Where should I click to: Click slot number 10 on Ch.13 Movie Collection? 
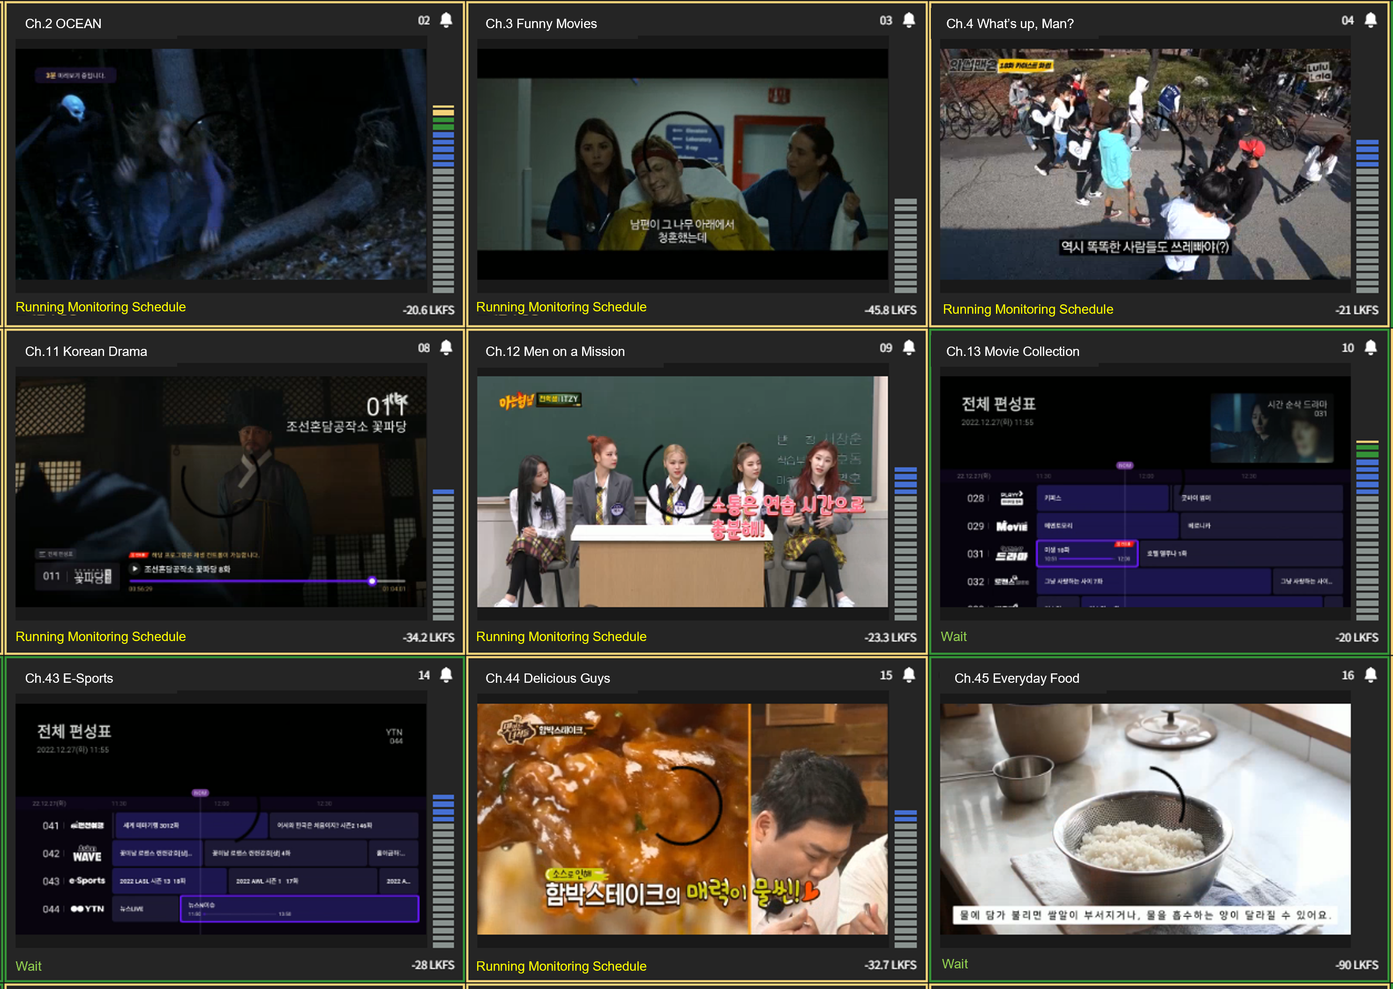click(x=1348, y=348)
